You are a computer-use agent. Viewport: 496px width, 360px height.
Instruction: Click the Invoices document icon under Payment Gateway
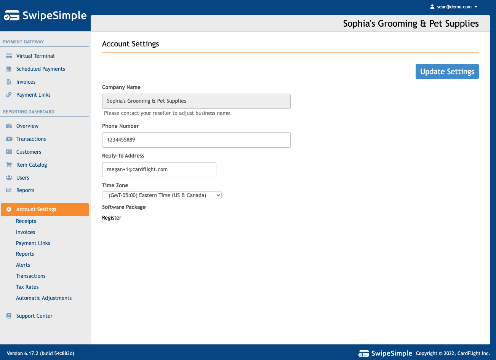coord(9,82)
